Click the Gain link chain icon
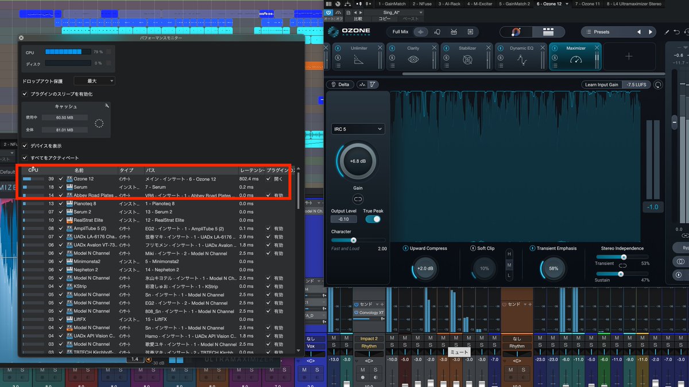 coord(358,199)
